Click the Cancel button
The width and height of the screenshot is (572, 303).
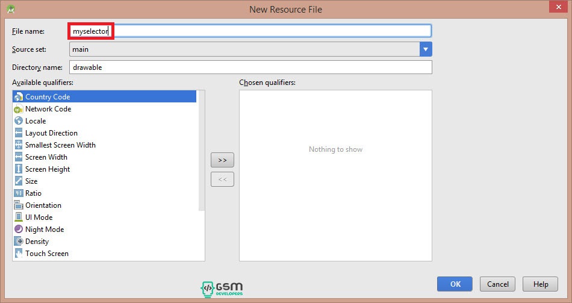point(497,284)
